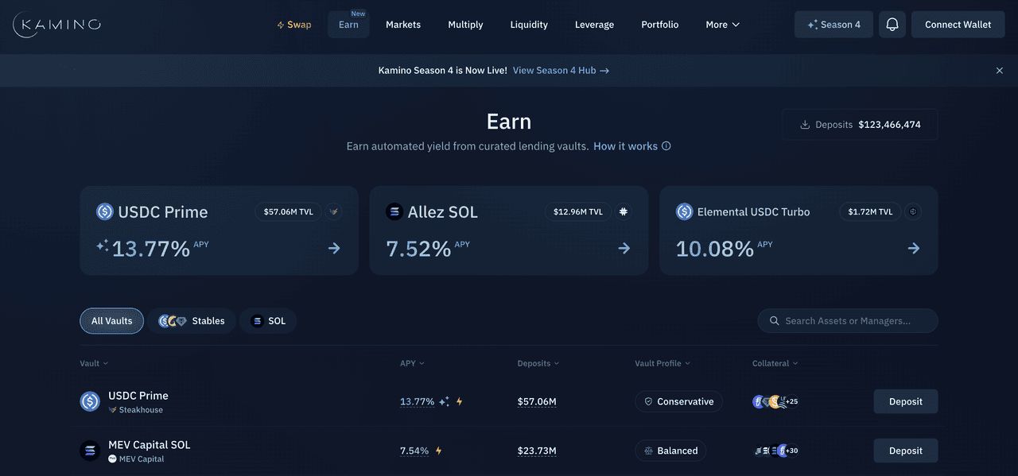Go to the Markets tab
Image resolution: width=1018 pixels, height=476 pixels.
coord(403,25)
